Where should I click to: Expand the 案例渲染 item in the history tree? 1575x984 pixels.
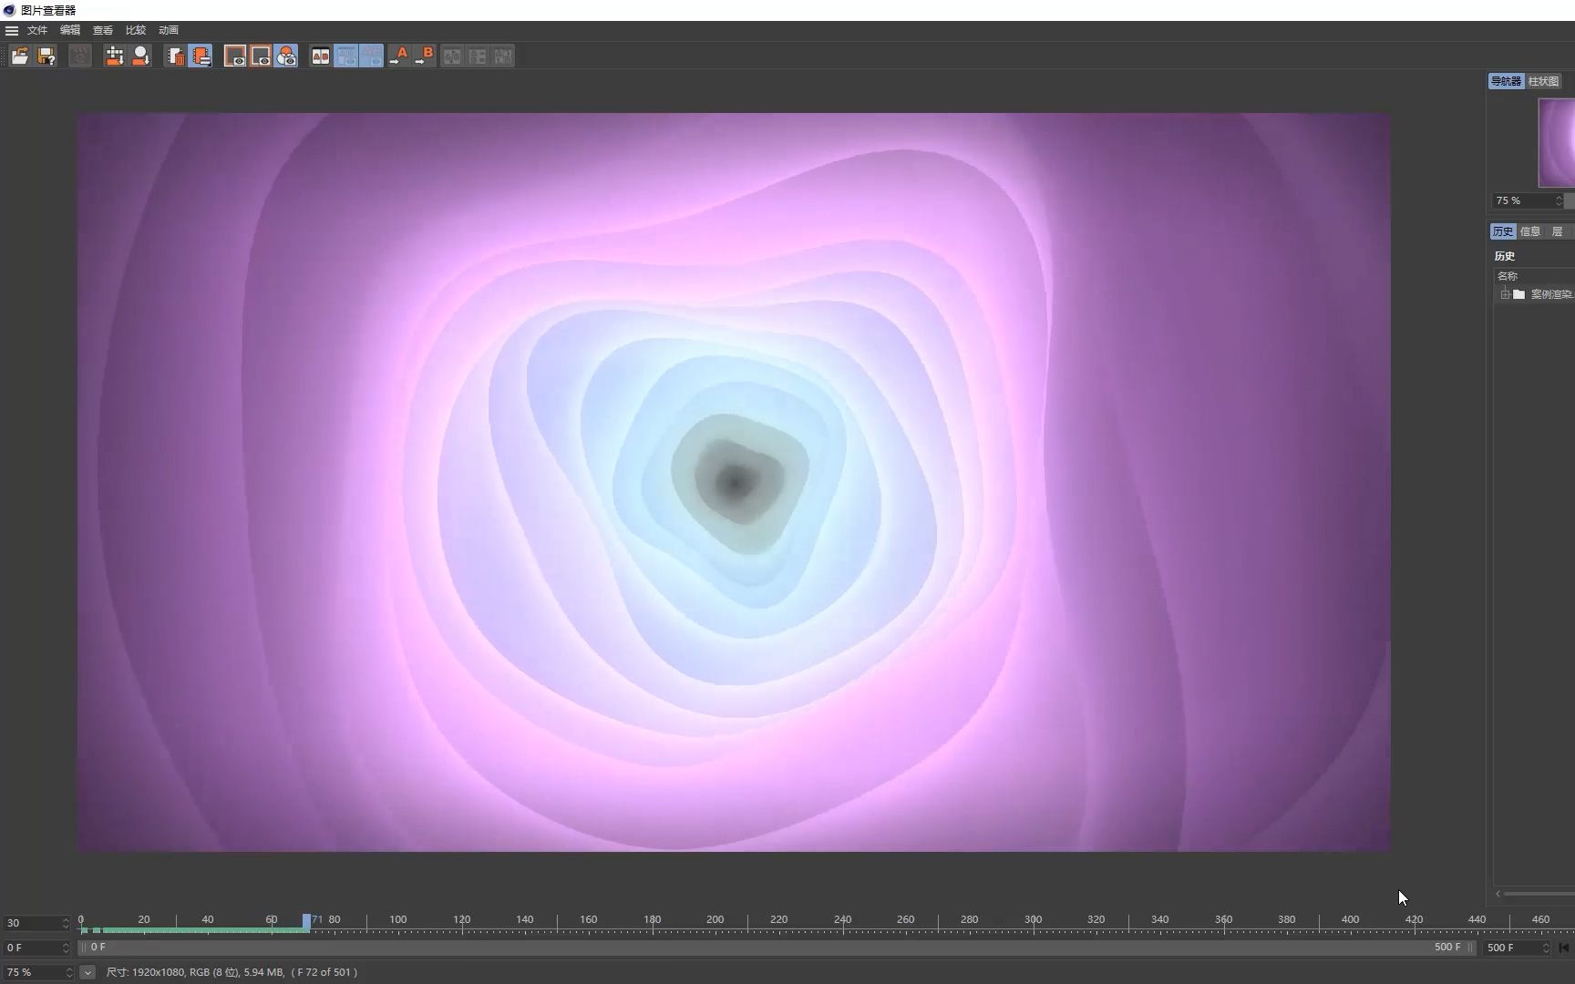(1506, 293)
